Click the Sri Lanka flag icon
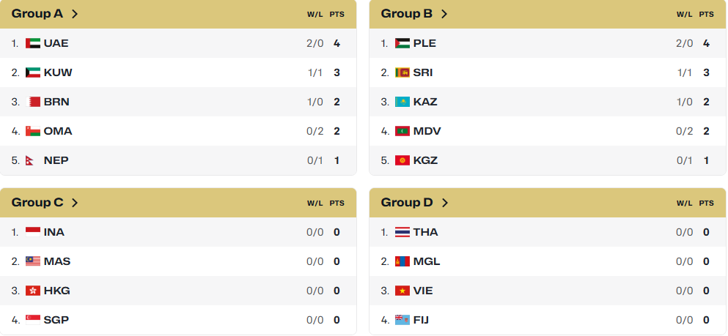This screenshot has width=728, height=336. [x=402, y=72]
